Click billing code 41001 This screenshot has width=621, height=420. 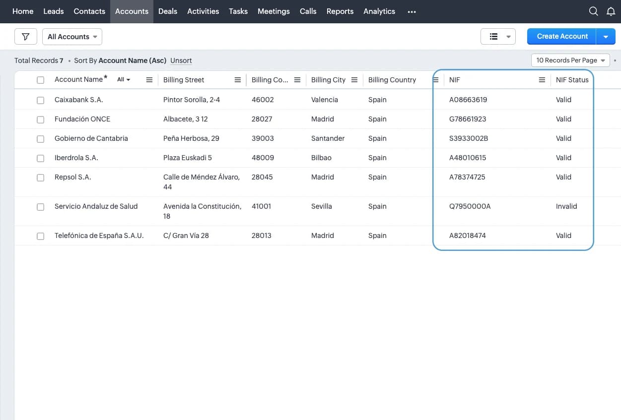click(261, 206)
